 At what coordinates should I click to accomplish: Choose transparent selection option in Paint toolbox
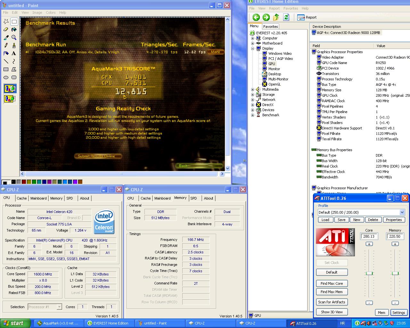10,99
